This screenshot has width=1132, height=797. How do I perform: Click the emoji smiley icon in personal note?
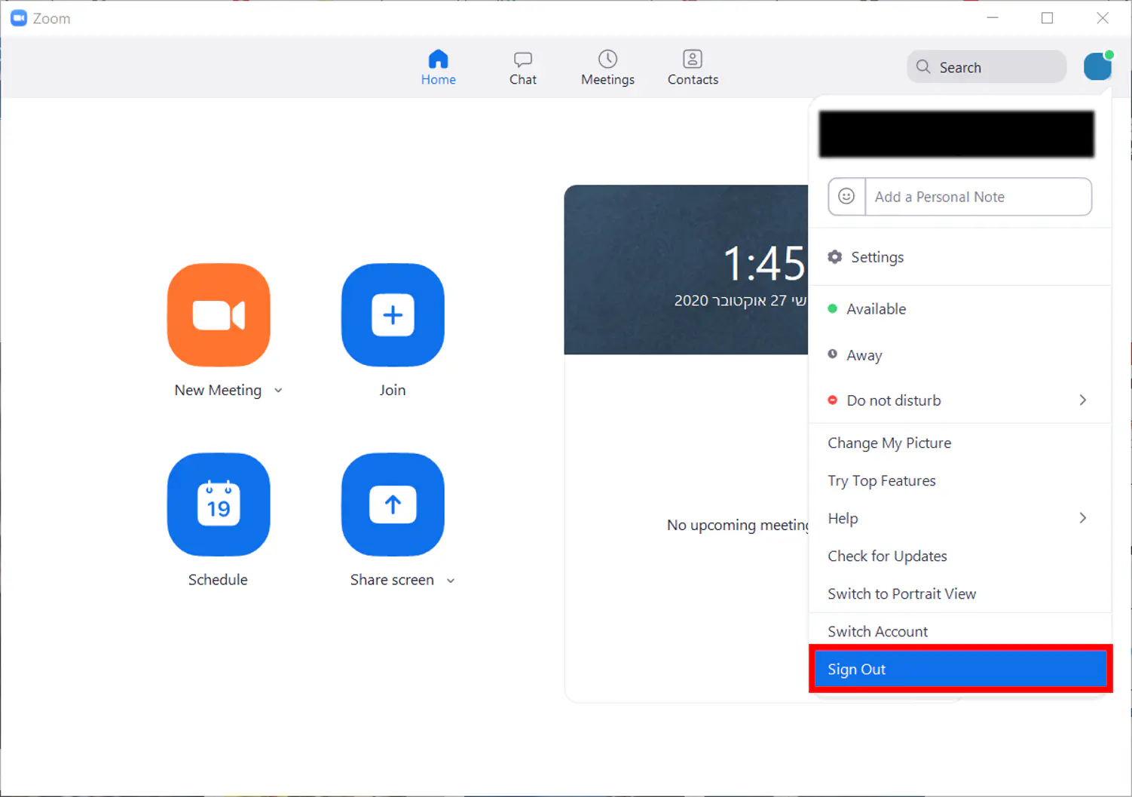pos(846,197)
